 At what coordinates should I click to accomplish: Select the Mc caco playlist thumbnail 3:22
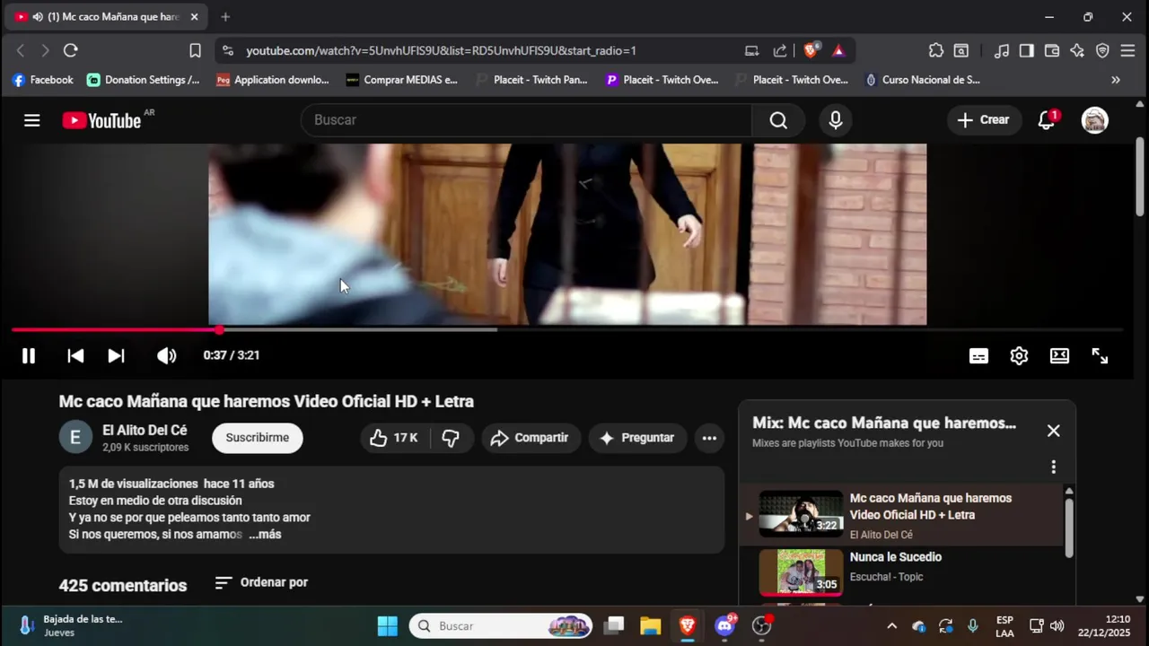coord(801,513)
